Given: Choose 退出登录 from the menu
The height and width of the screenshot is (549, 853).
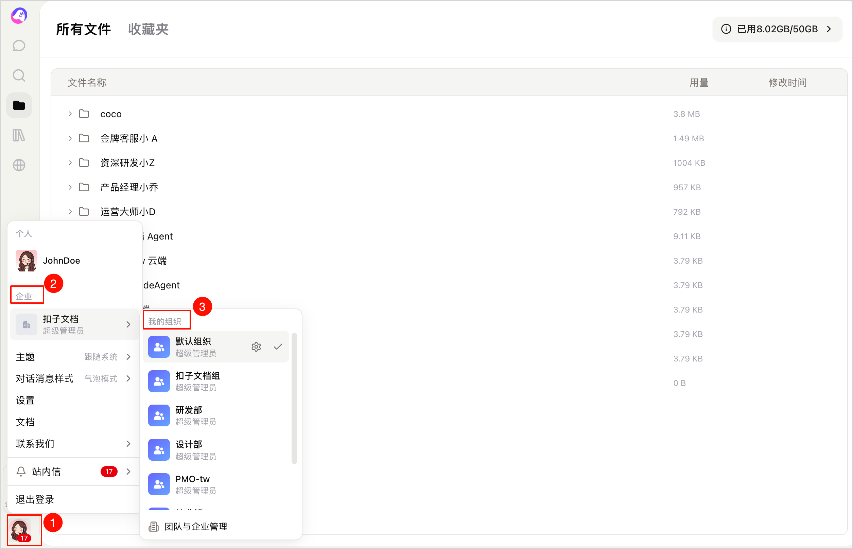Looking at the screenshot, I should pyautogui.click(x=35, y=499).
